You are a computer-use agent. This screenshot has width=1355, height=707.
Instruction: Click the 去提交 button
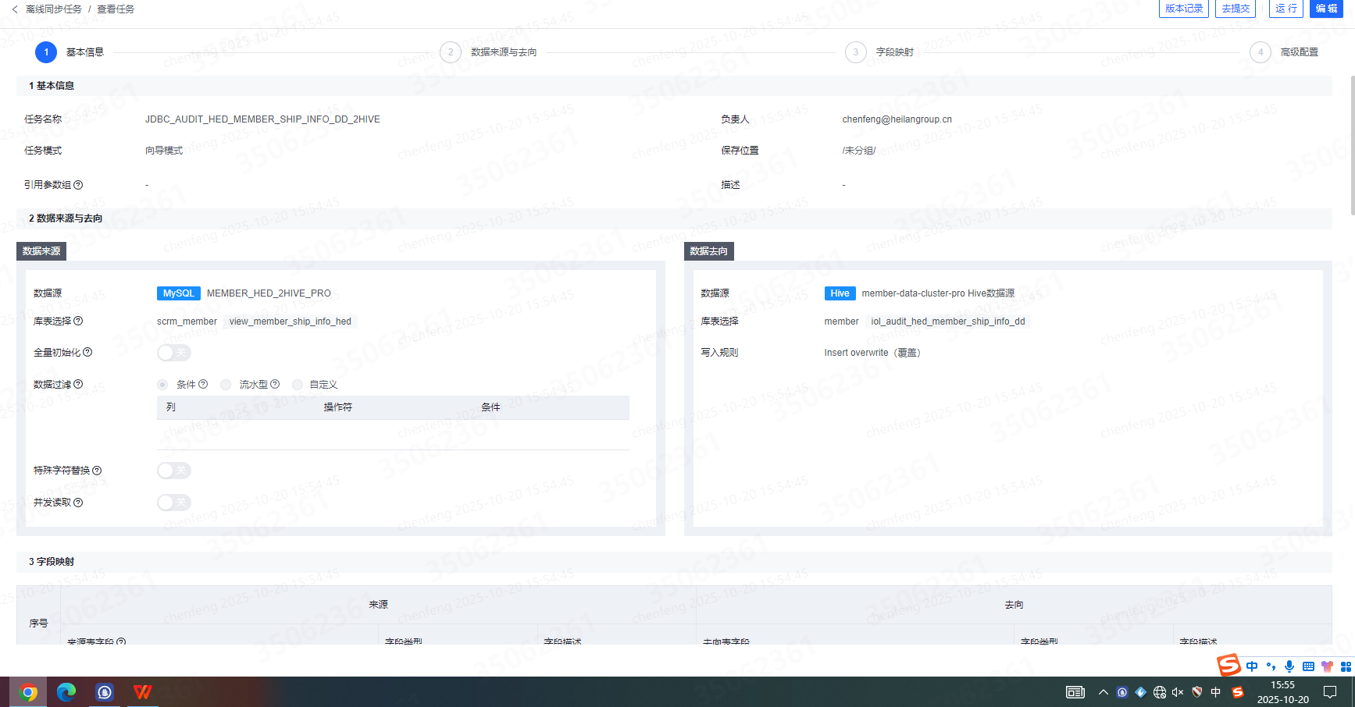[x=1235, y=9]
